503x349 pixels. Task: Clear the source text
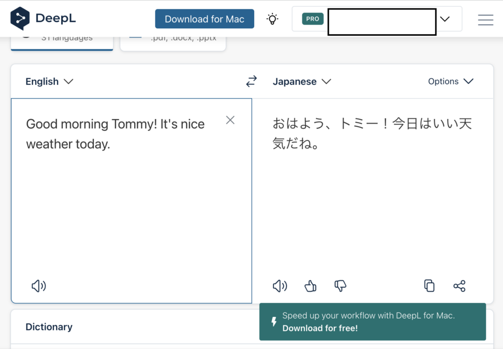coord(230,120)
